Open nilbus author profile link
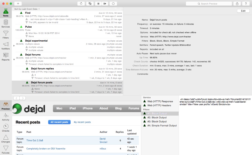 pyautogui.click(x=103, y=149)
